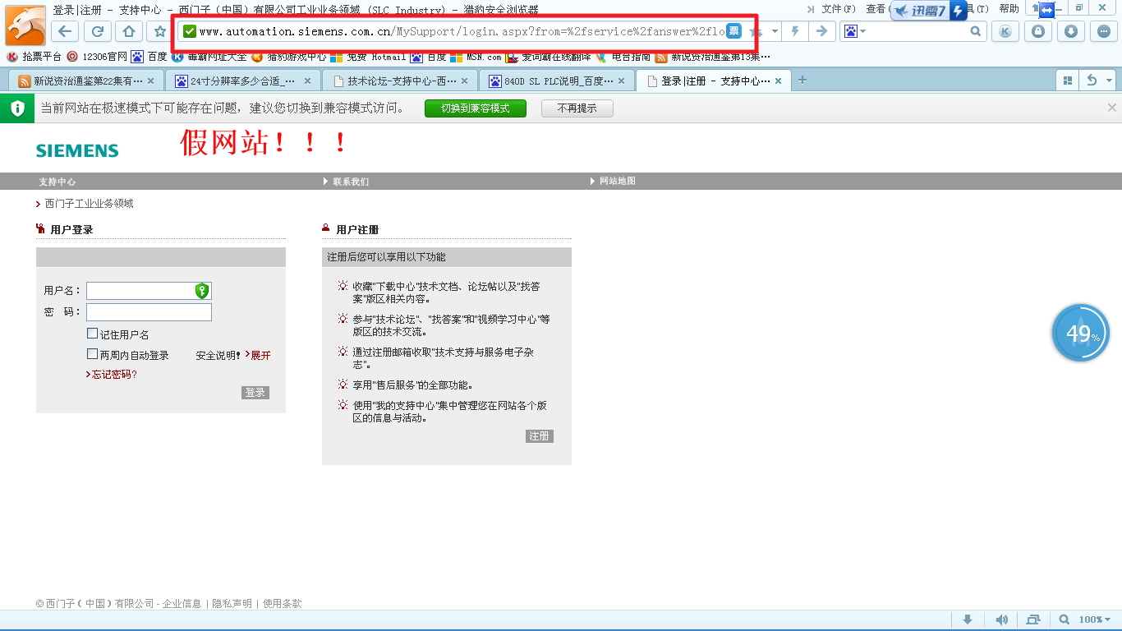Click the padlock icon in the toolbar
1122x631 pixels.
click(1038, 31)
